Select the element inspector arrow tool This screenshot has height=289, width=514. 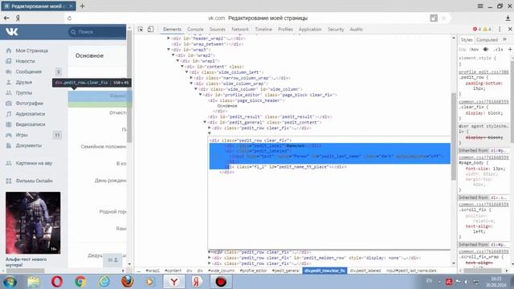coord(141,29)
